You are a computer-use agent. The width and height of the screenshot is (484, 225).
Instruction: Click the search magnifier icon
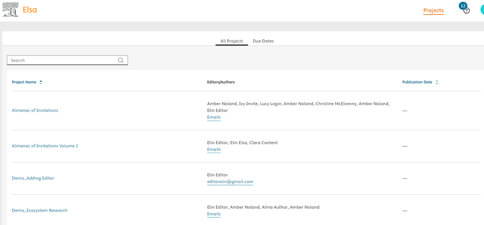tap(120, 61)
